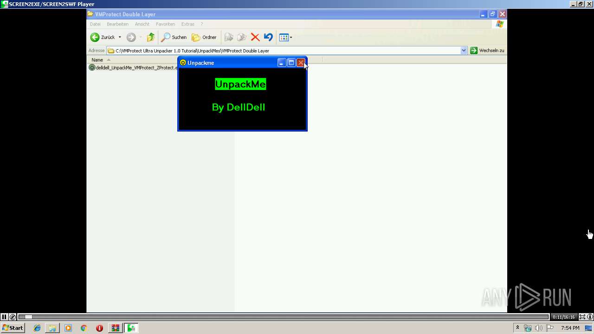Open player info icon at bar end
594x334 pixels.
(x=590, y=317)
